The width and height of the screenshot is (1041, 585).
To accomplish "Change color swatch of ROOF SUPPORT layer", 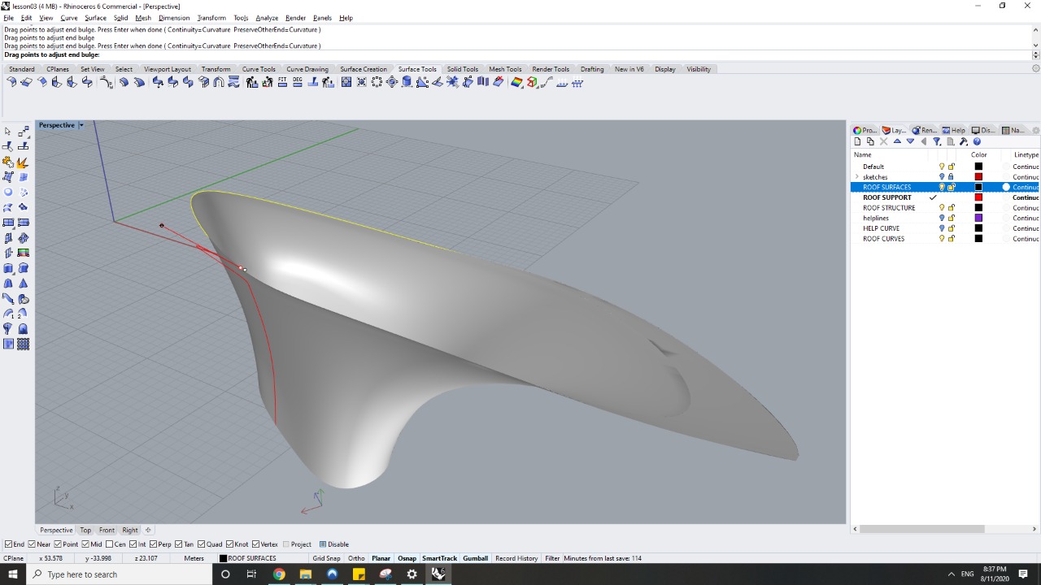I will 978,197.
